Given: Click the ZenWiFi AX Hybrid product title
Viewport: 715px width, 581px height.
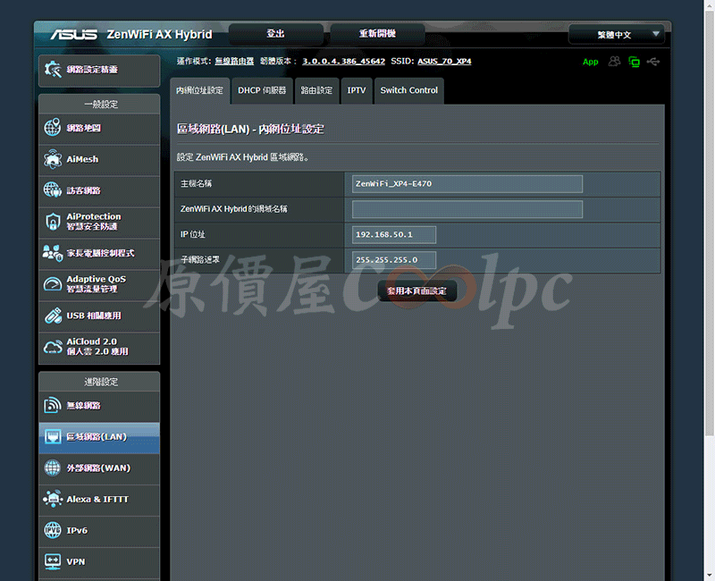Looking at the screenshot, I should [159, 35].
